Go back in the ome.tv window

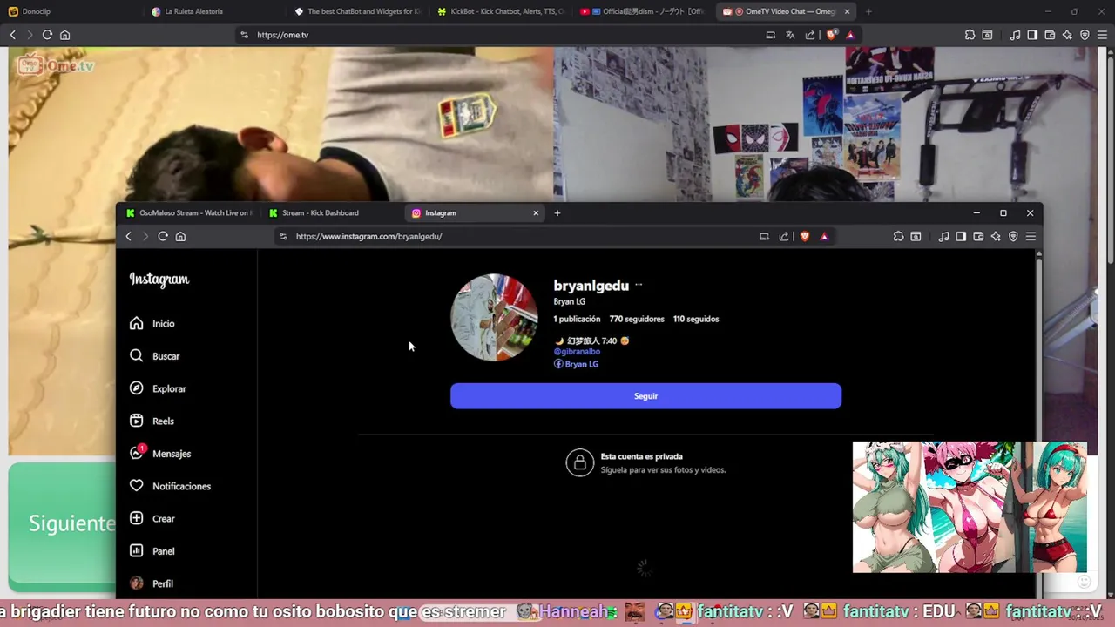[x=12, y=35]
